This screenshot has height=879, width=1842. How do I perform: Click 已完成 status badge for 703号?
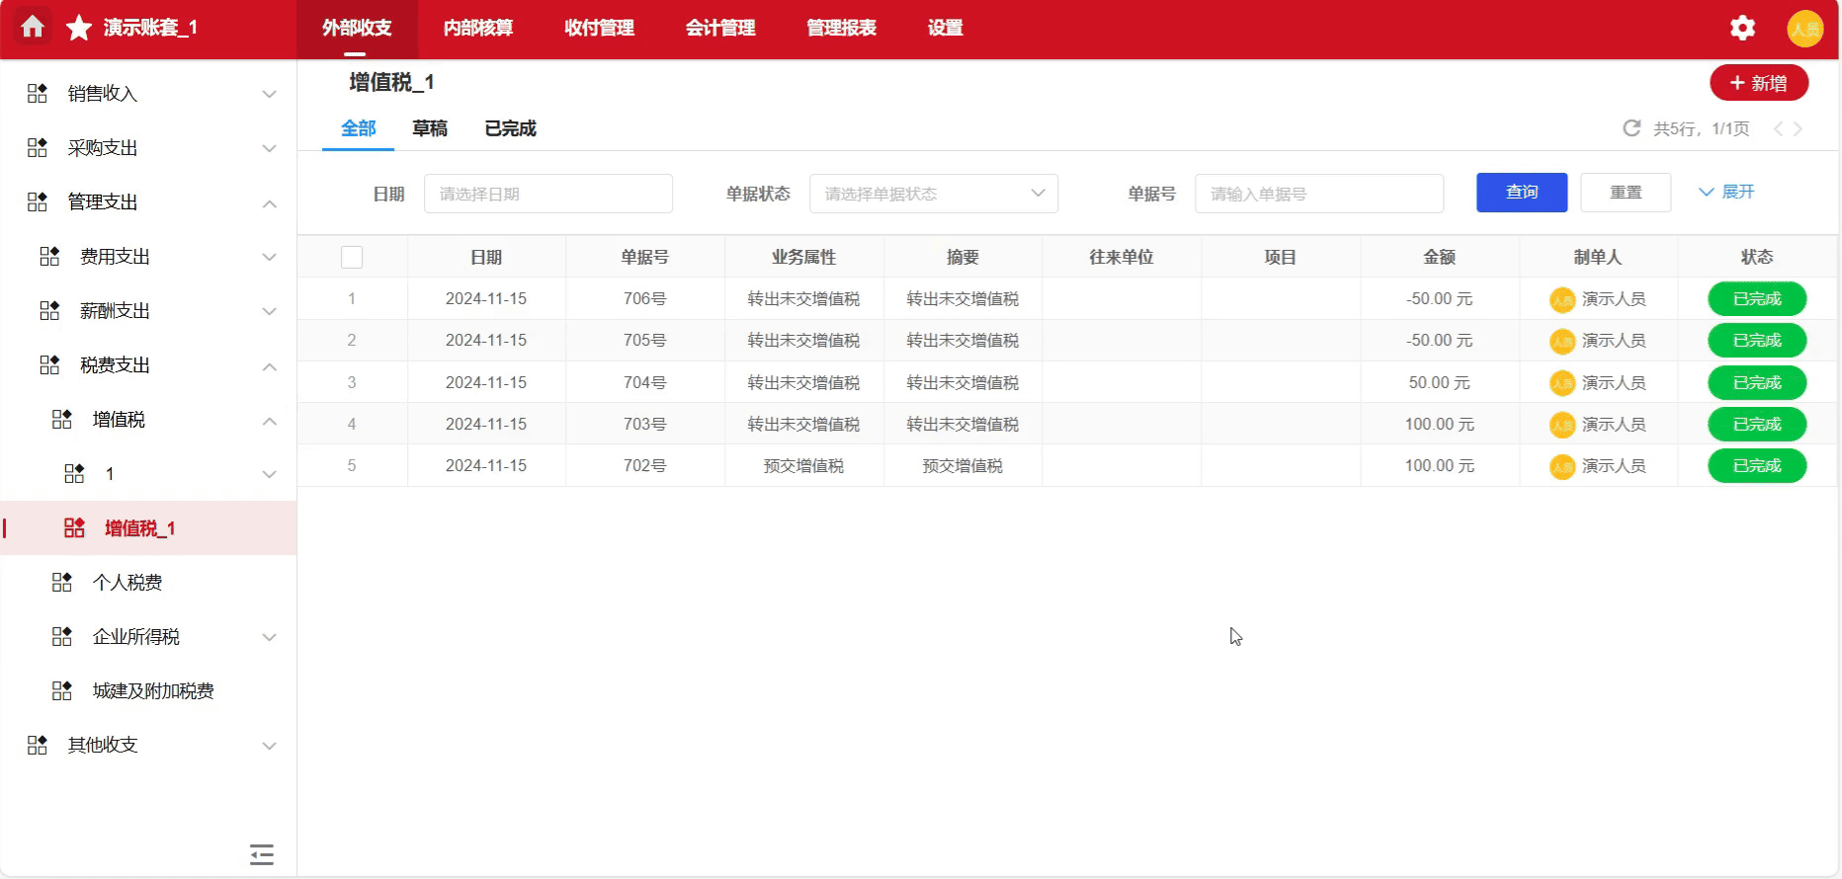pyautogui.click(x=1757, y=425)
